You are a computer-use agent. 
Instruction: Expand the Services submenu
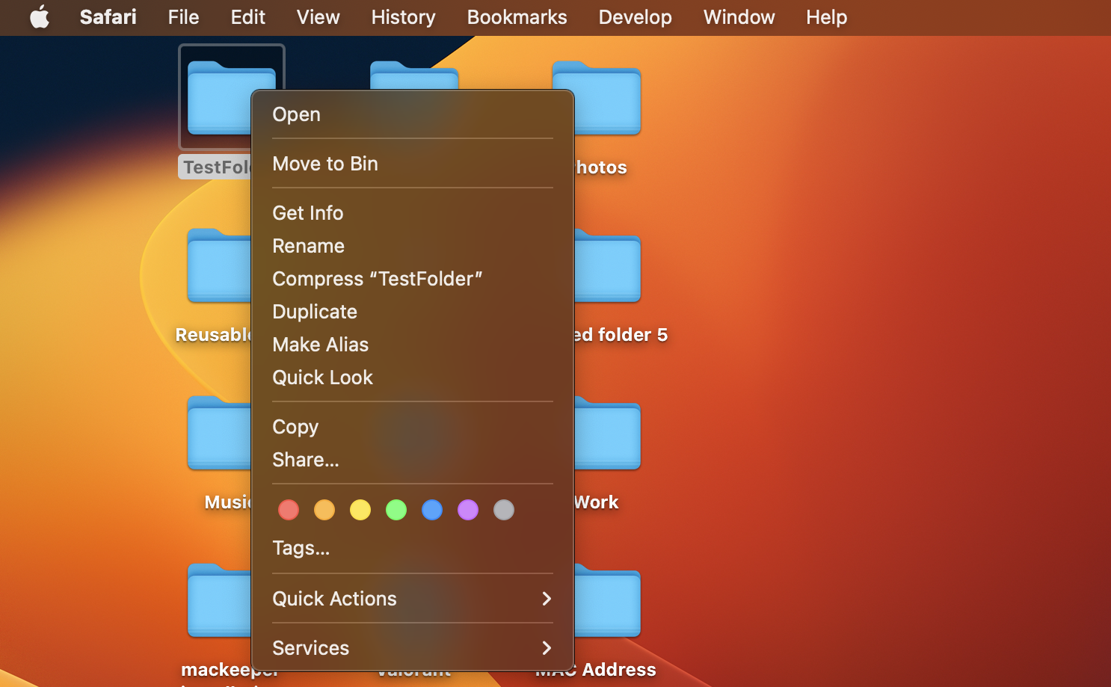pos(310,647)
